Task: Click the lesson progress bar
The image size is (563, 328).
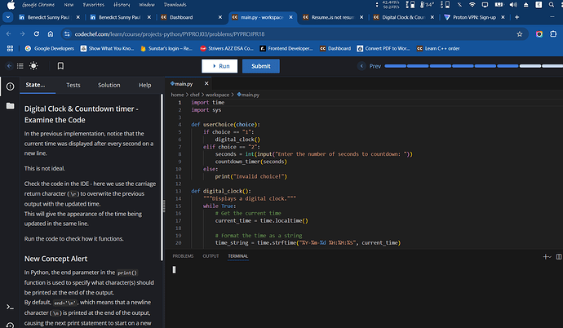Action: [473, 66]
